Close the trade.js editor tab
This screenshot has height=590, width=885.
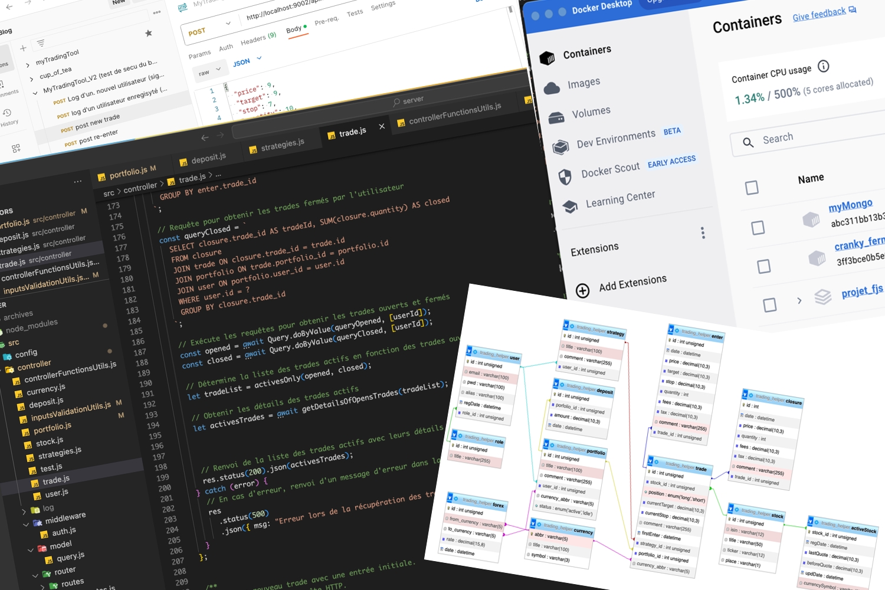pos(382,126)
